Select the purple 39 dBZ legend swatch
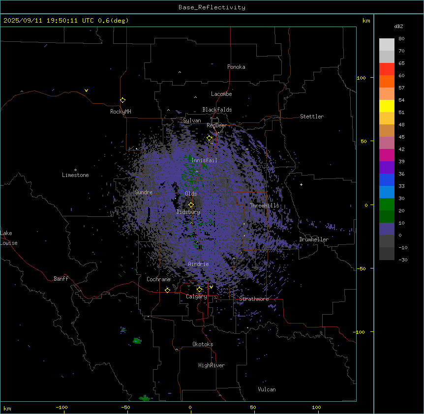424x414 pixels. click(x=387, y=168)
